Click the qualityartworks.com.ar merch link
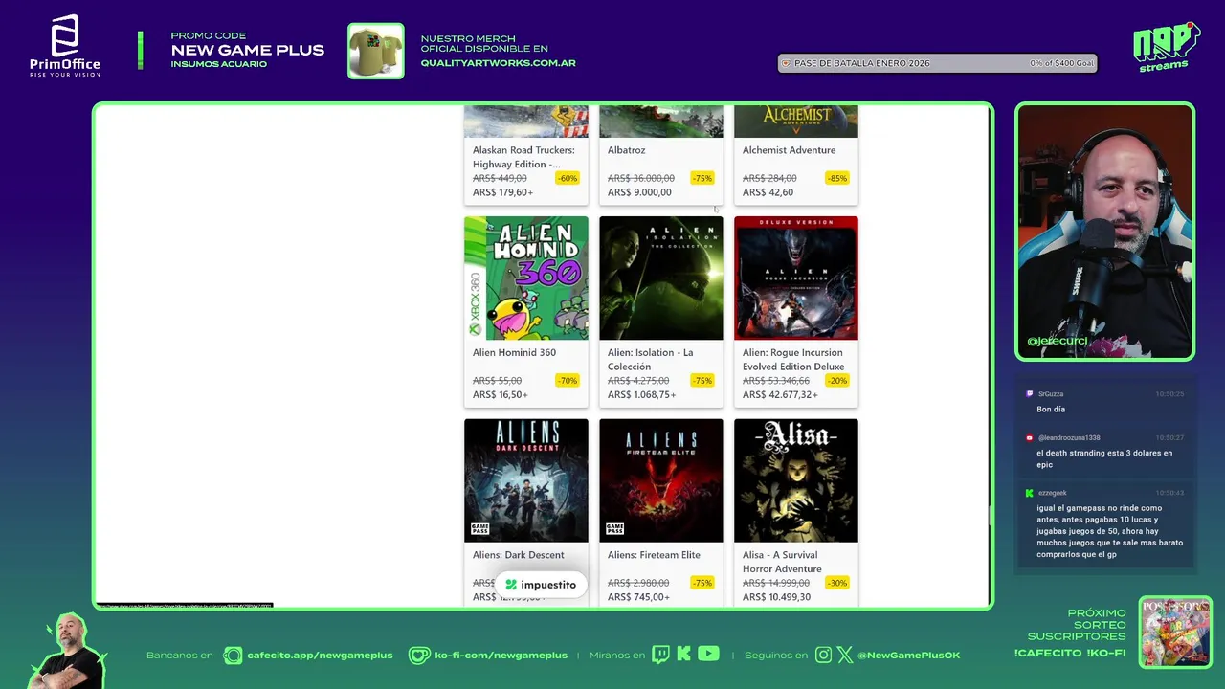This screenshot has height=689, width=1225. [498, 63]
